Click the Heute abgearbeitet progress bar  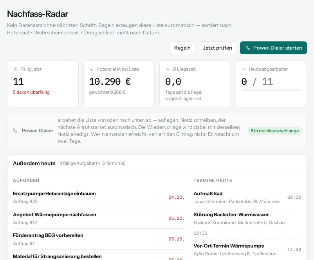tap(271, 90)
